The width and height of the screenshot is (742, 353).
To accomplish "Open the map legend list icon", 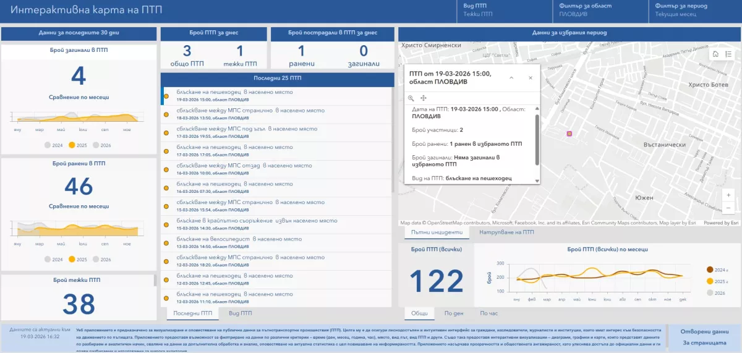I will 728,54.
